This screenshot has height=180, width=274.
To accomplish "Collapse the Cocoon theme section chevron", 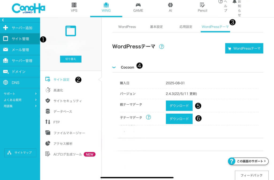I will (x=114, y=67).
